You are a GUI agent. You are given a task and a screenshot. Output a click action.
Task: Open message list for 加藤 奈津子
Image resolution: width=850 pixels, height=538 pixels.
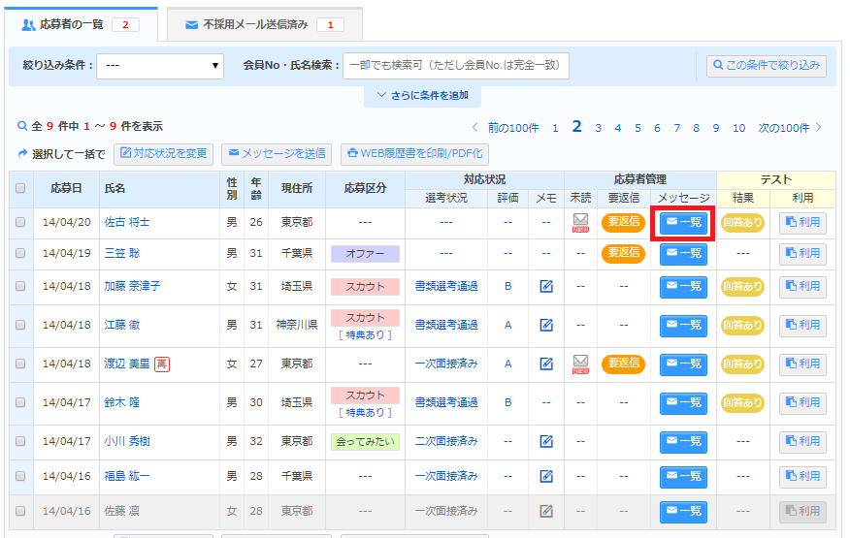(x=683, y=287)
